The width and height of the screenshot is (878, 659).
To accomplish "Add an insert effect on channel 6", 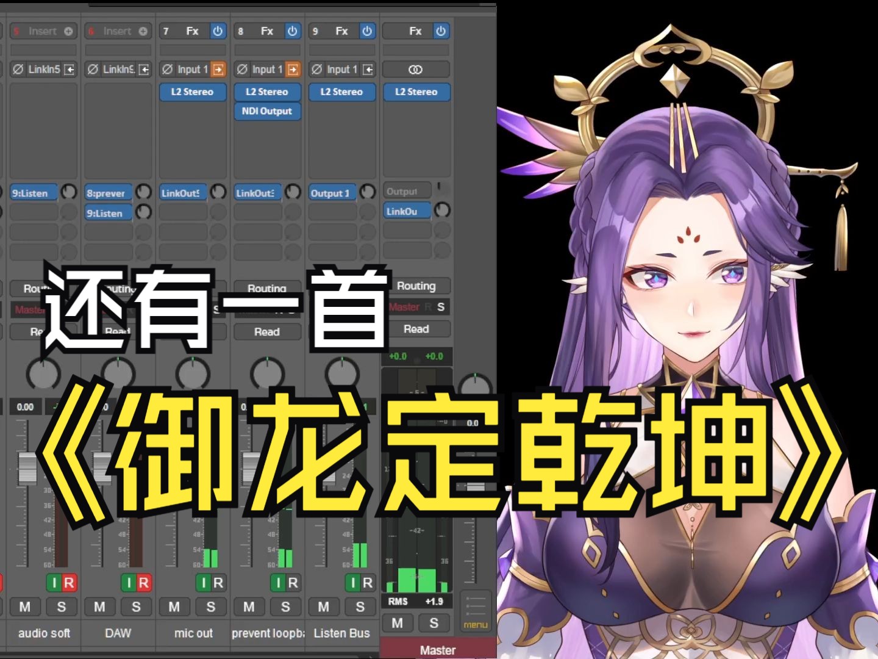I will point(143,31).
